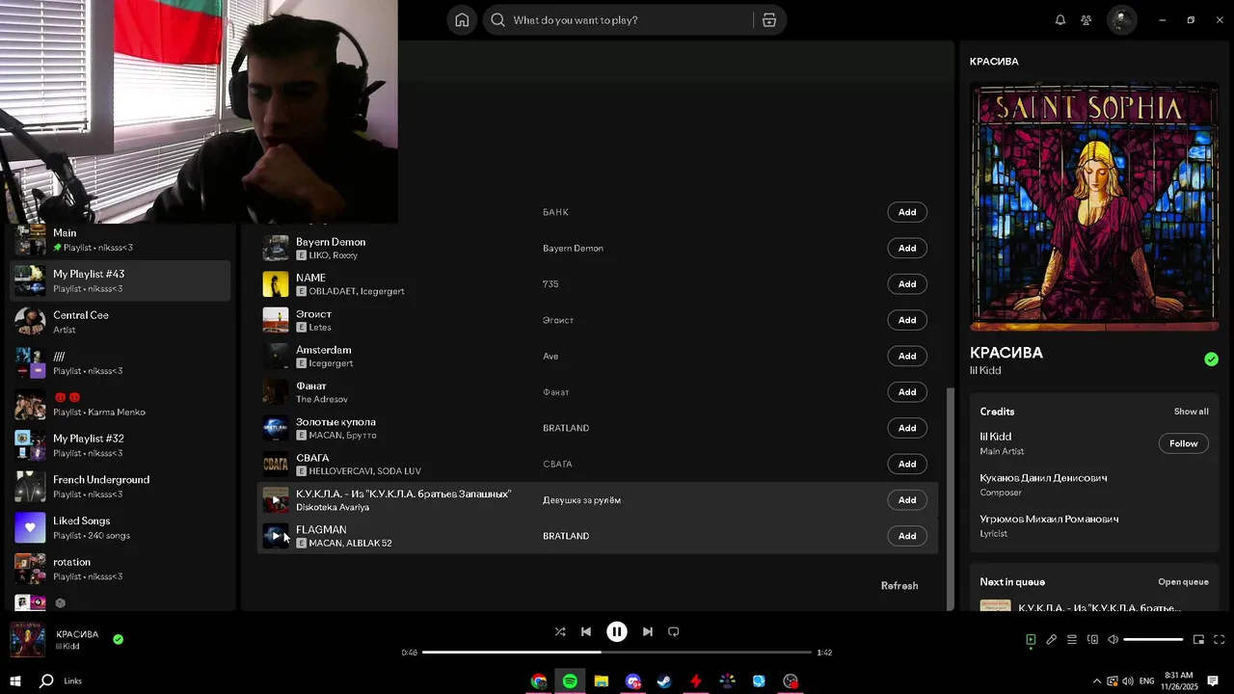Open Windows taskbar search

pos(46,681)
